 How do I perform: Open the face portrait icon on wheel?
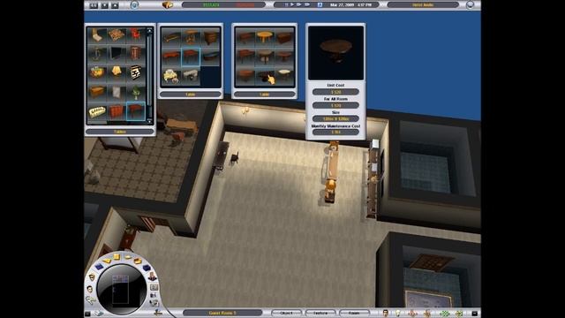(x=92, y=277)
